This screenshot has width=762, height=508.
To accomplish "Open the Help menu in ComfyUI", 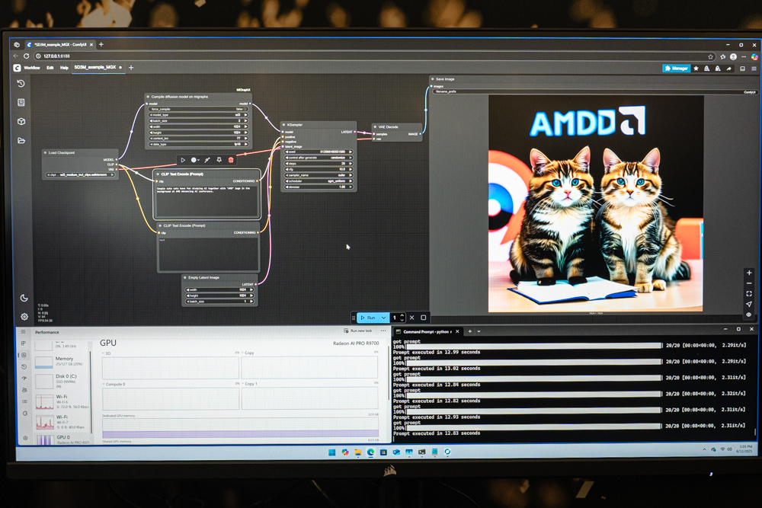I will [64, 68].
